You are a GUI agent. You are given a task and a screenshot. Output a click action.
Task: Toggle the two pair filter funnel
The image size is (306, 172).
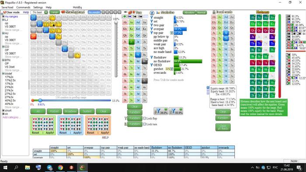(152, 25)
